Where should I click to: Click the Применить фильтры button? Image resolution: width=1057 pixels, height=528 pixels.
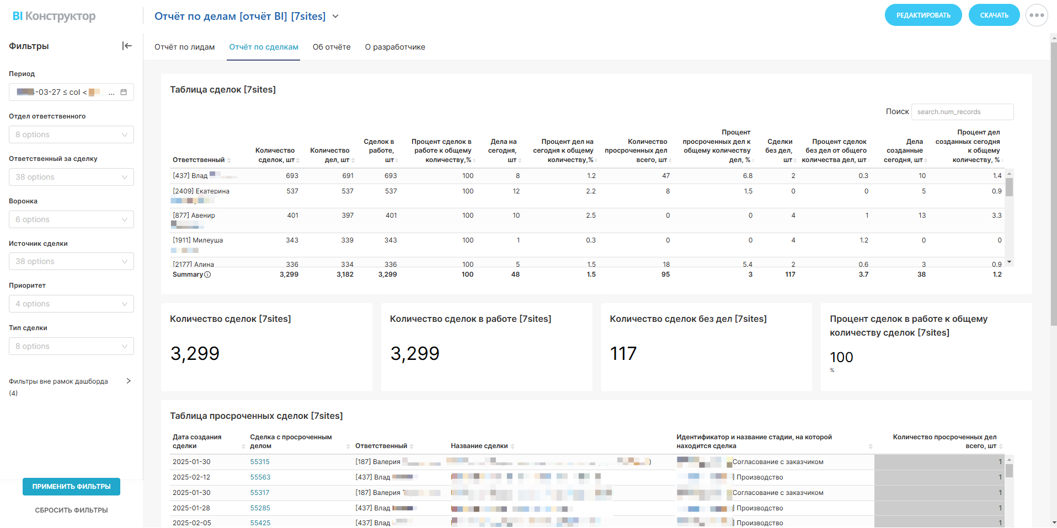pyautogui.click(x=71, y=487)
